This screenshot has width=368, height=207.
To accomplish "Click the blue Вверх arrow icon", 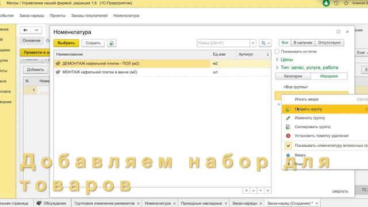I will click(288, 155).
